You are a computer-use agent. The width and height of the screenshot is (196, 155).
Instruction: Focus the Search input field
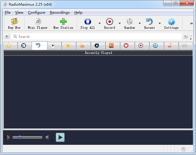click(96, 37)
